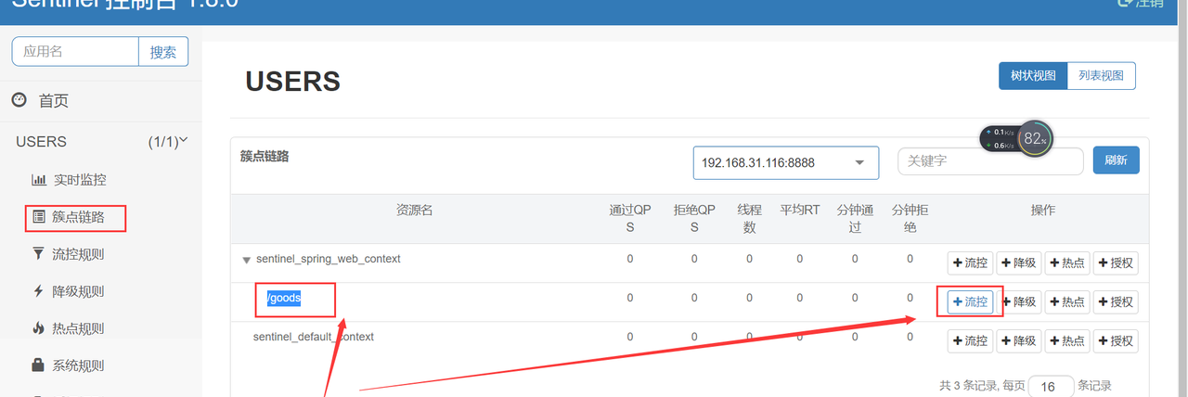
Task: Click the 簇点链路 list icon
Action: coord(39,218)
